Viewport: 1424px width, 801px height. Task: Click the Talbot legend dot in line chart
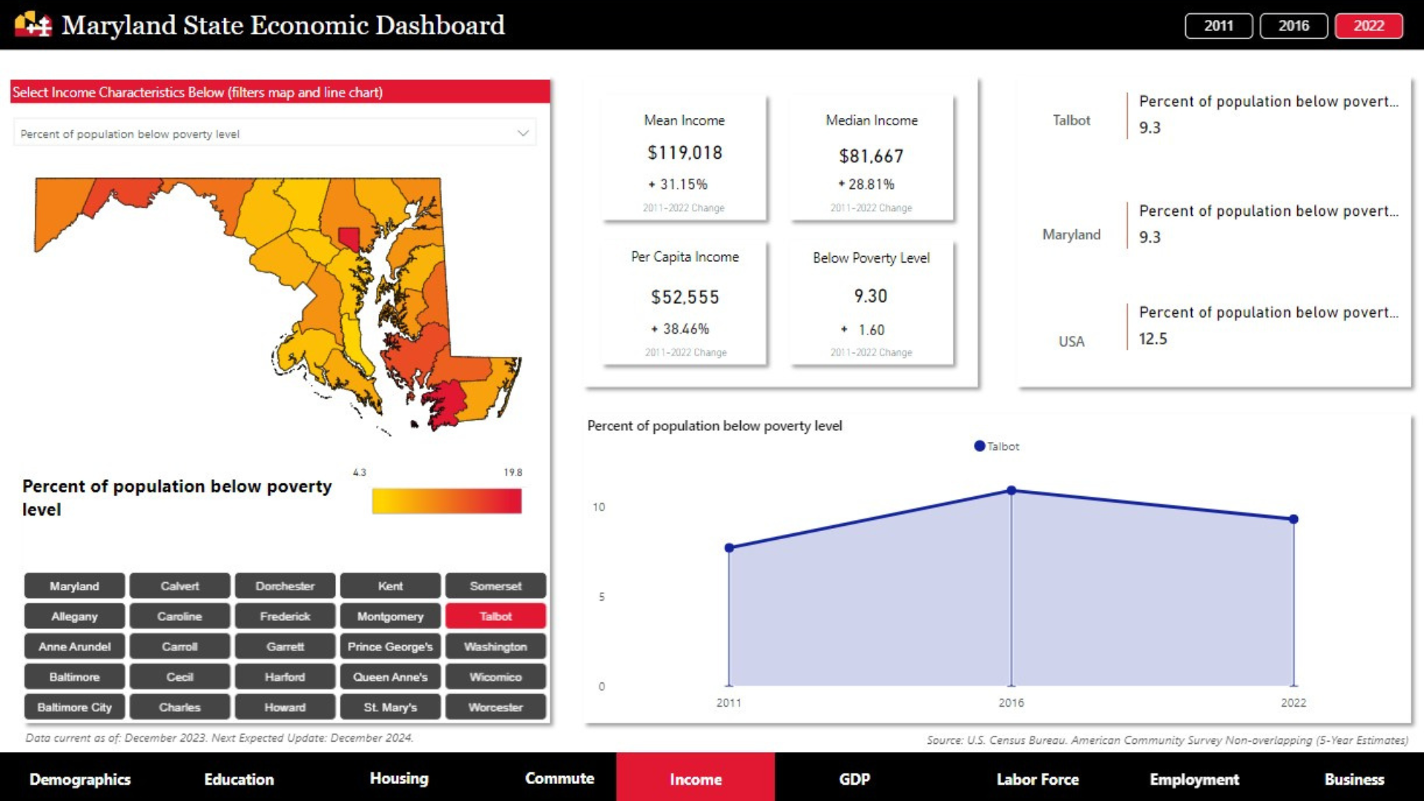click(980, 446)
